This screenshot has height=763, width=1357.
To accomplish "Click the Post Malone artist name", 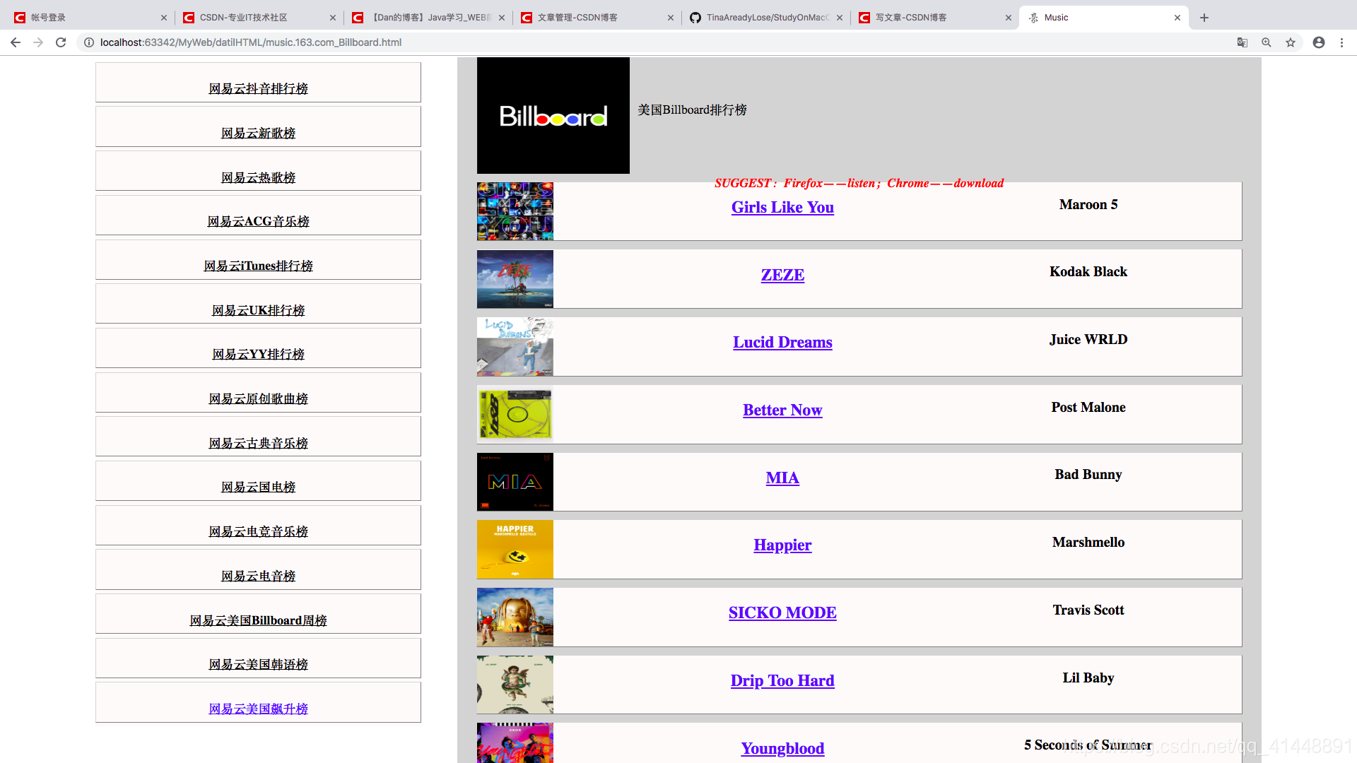I will 1088,407.
